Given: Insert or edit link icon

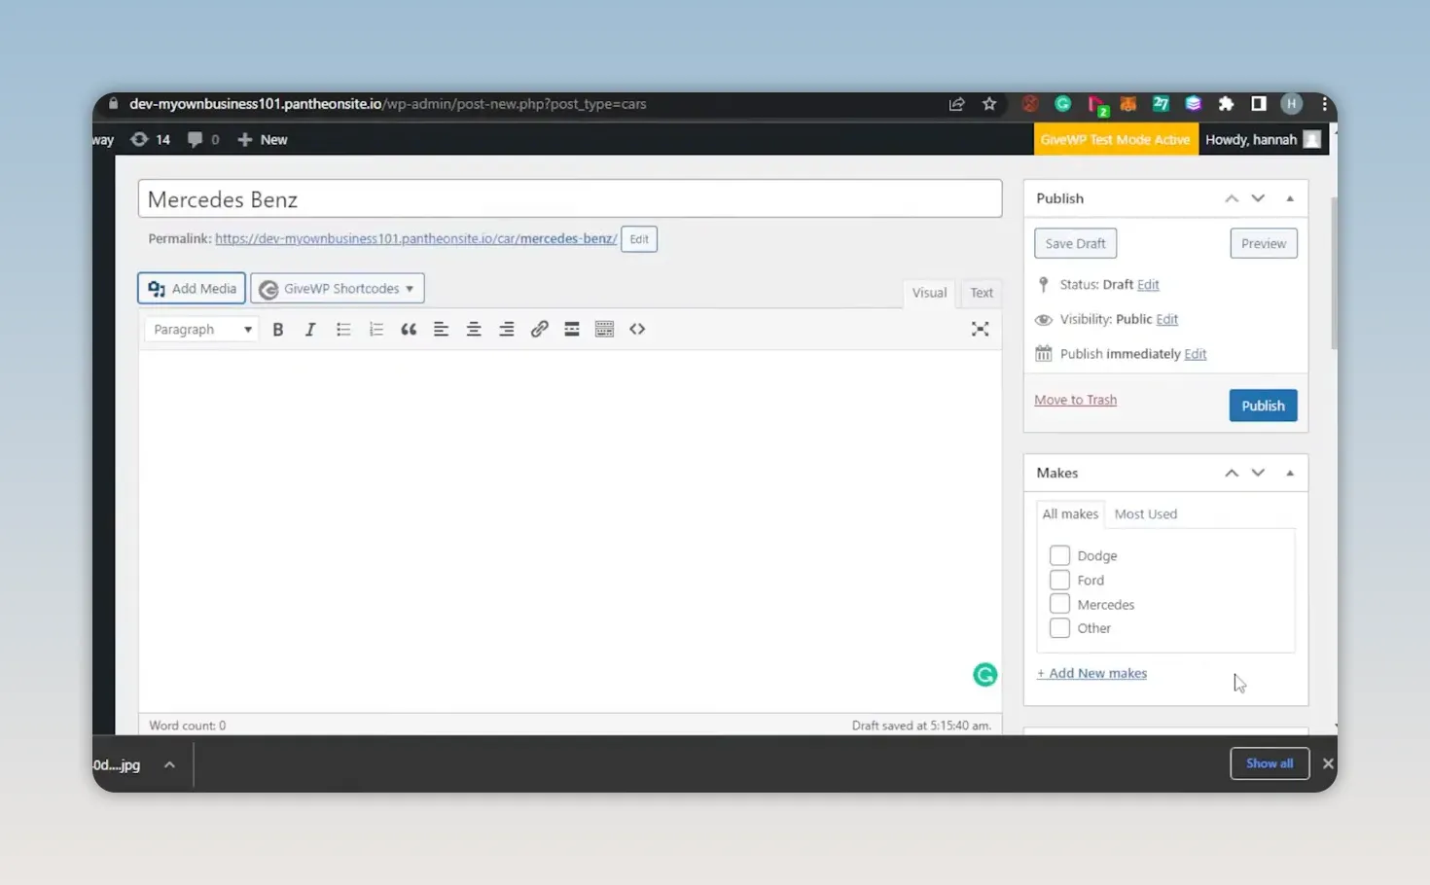Looking at the screenshot, I should [539, 330].
